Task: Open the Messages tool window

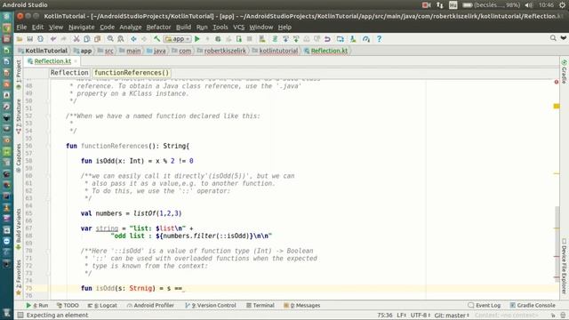Action: click(302, 306)
